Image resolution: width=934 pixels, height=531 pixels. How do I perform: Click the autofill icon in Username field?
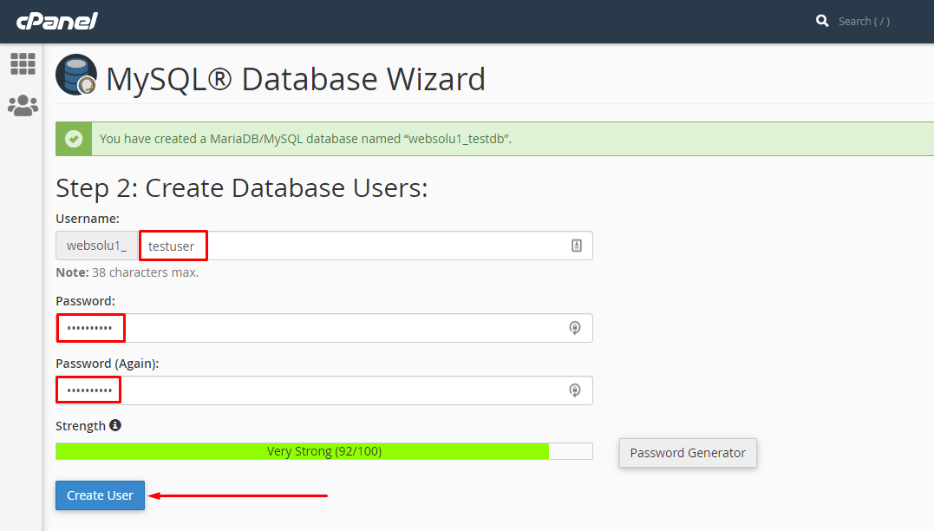(x=577, y=246)
